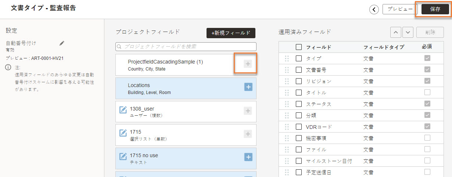This screenshot has height=177, width=452.
Task: Check the box for タイトル field row
Action: [299, 93]
